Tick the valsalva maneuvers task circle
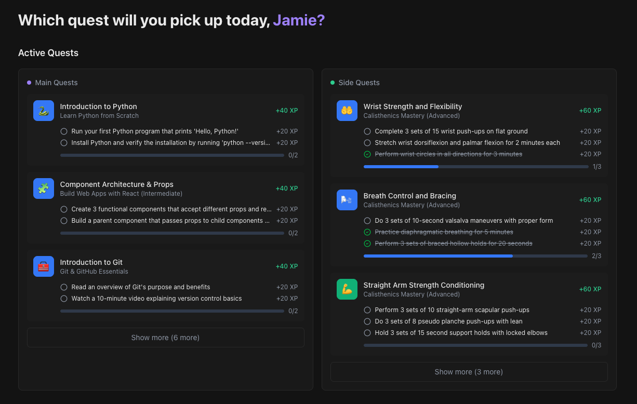Image resolution: width=637 pixels, height=404 pixels. [x=367, y=221]
